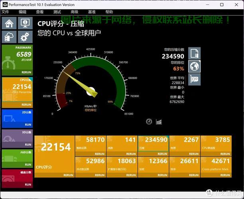Image resolution: width=244 pixels, height=199 pixels.
Task: Go to the Home dashboard icon
Action: [x=9, y=23]
